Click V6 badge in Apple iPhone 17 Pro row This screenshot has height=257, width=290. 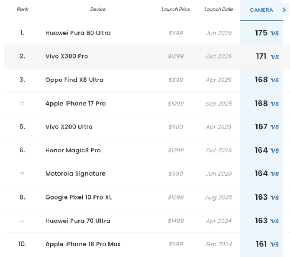click(275, 104)
